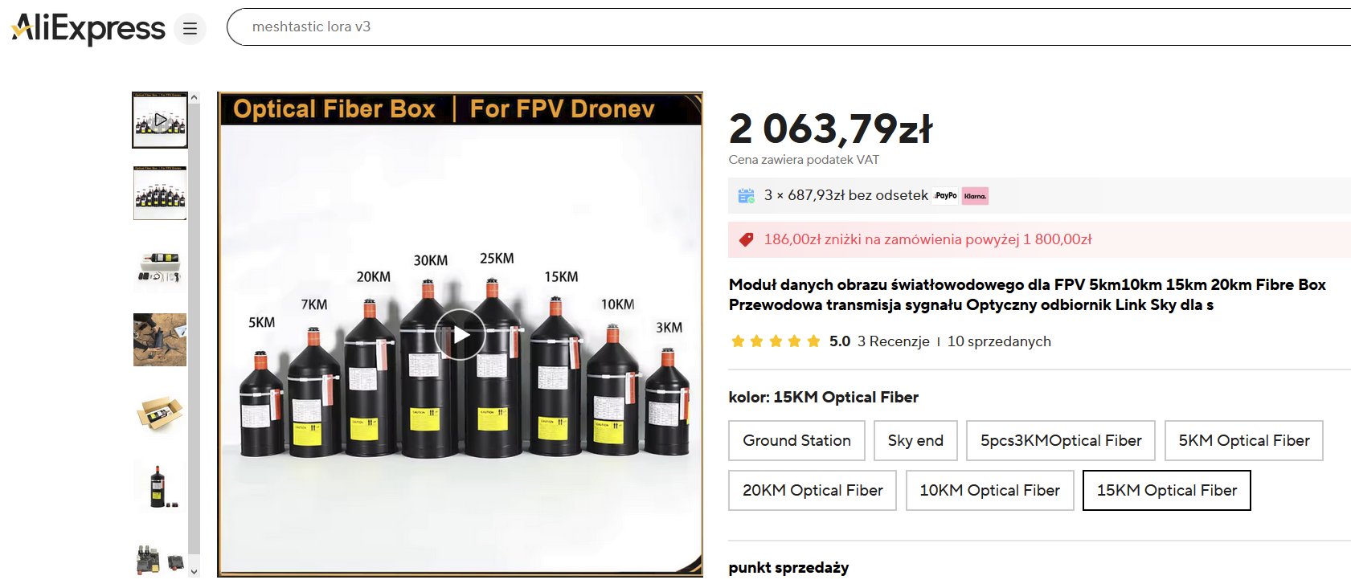Click the PayPo payment icon
Screen dimensions: 1351x588
[x=945, y=195]
